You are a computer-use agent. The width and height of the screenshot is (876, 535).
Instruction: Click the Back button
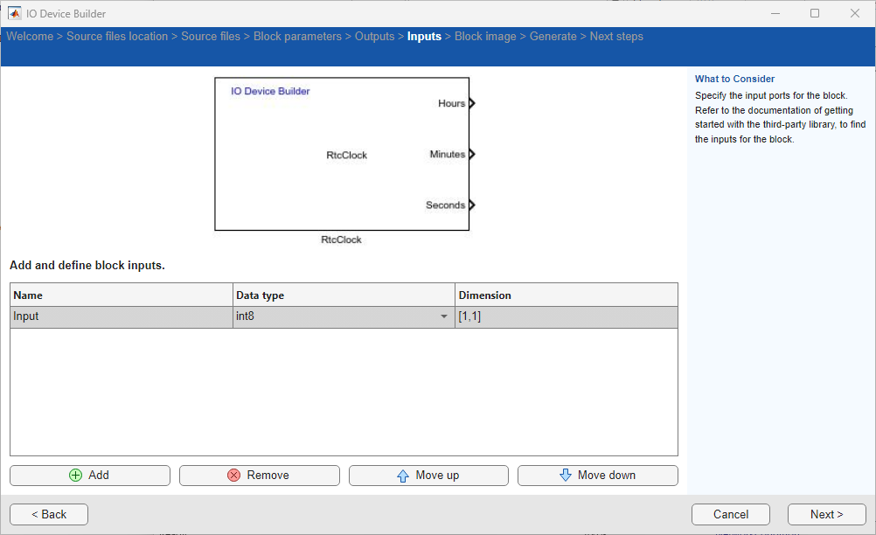[x=48, y=514]
